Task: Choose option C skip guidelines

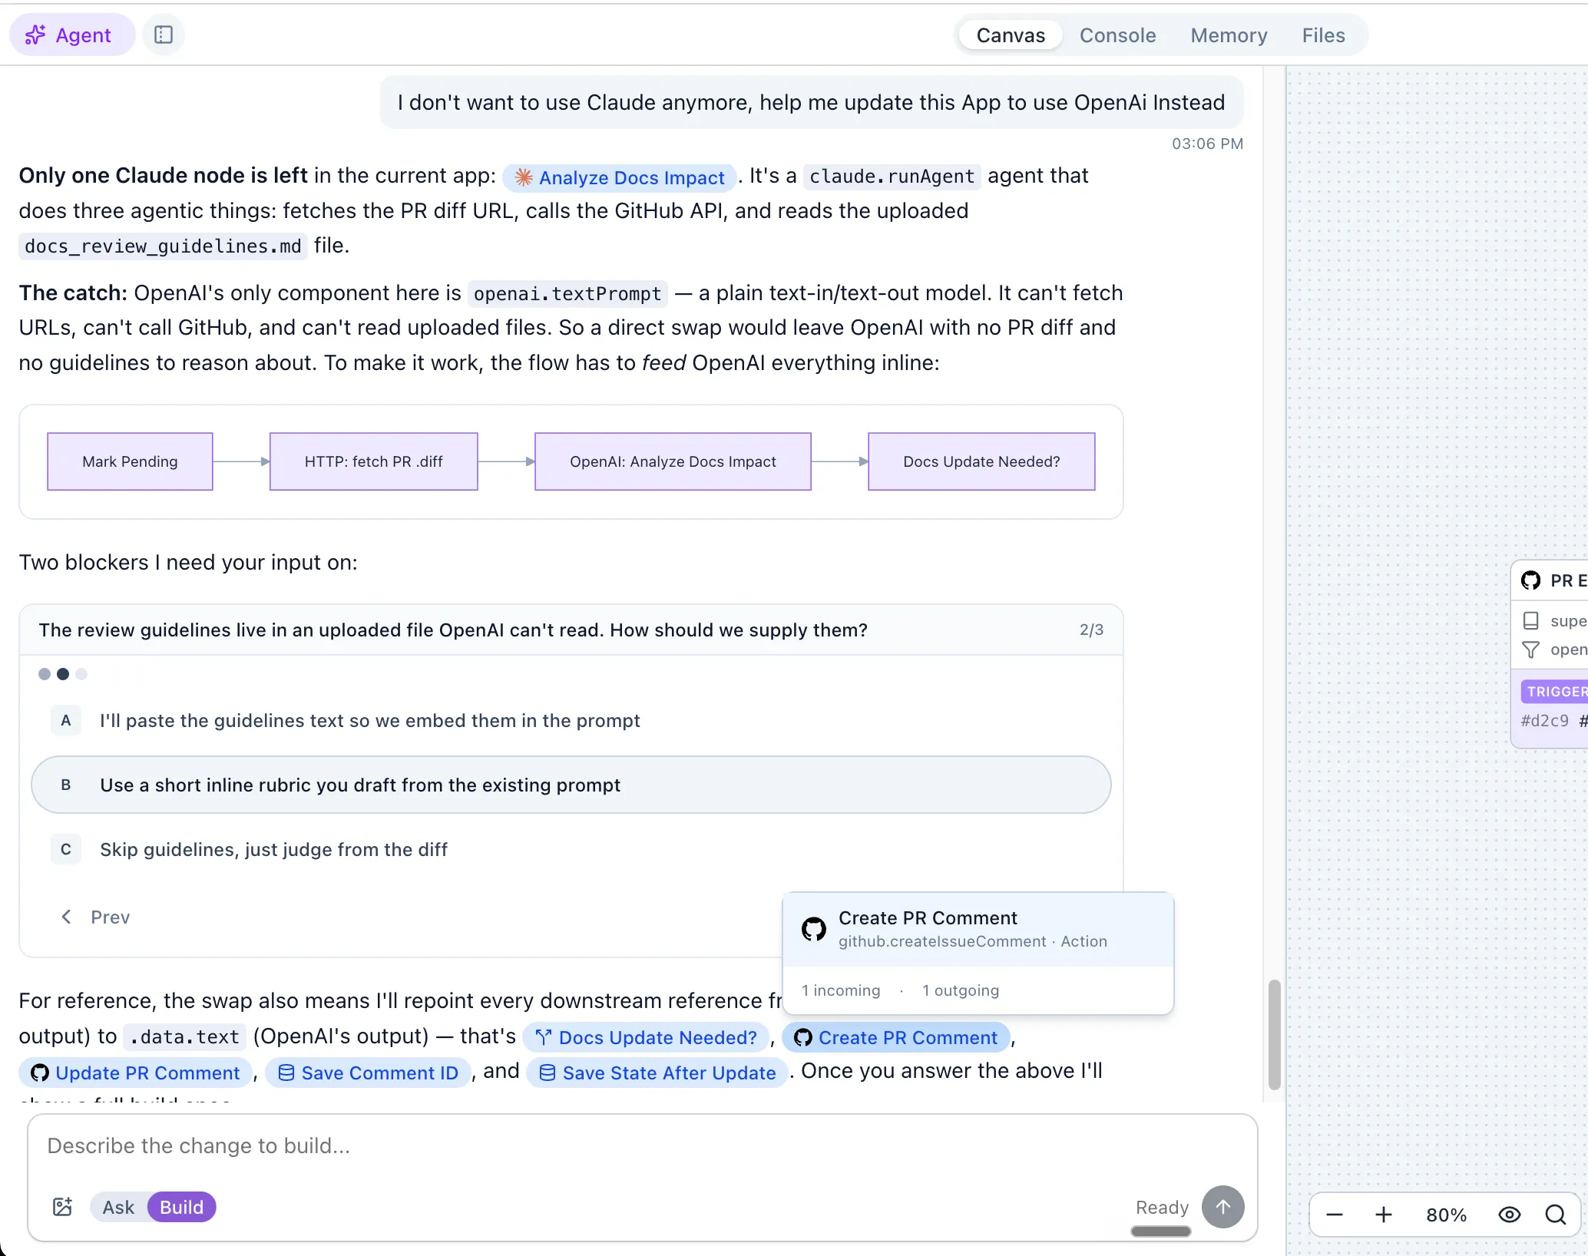Action: tap(571, 849)
